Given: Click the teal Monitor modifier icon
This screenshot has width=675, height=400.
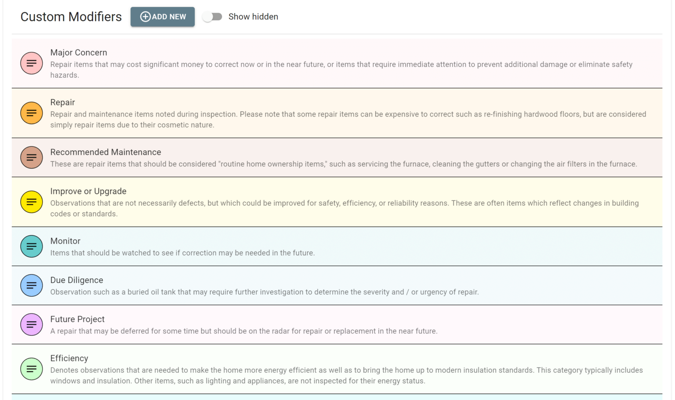Looking at the screenshot, I should (x=31, y=247).
